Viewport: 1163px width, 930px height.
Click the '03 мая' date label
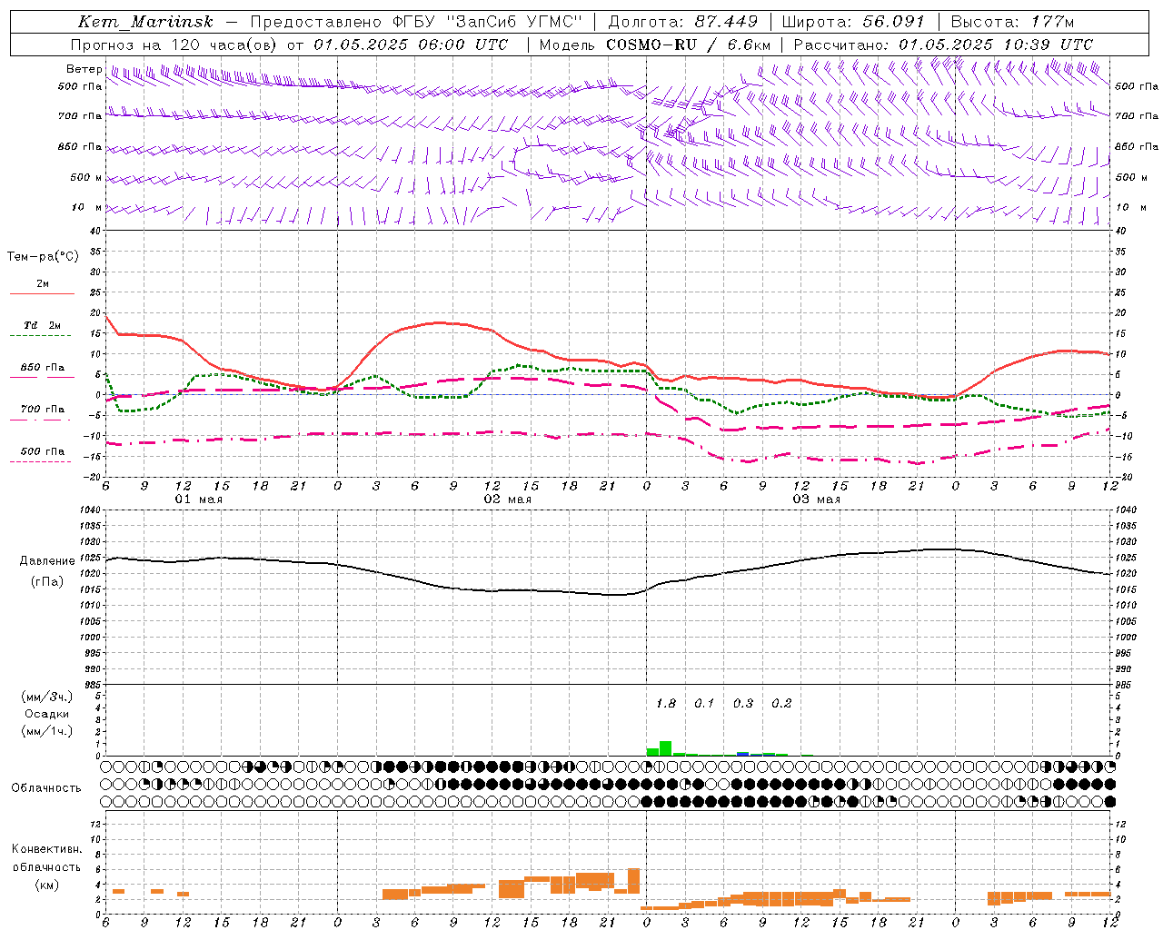point(817,500)
